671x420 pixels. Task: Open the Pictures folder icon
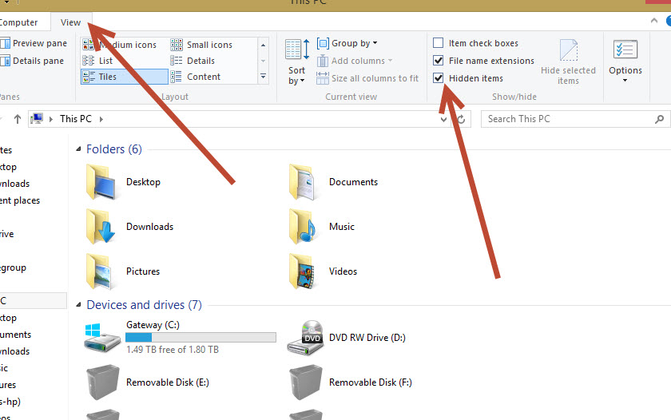click(101, 271)
